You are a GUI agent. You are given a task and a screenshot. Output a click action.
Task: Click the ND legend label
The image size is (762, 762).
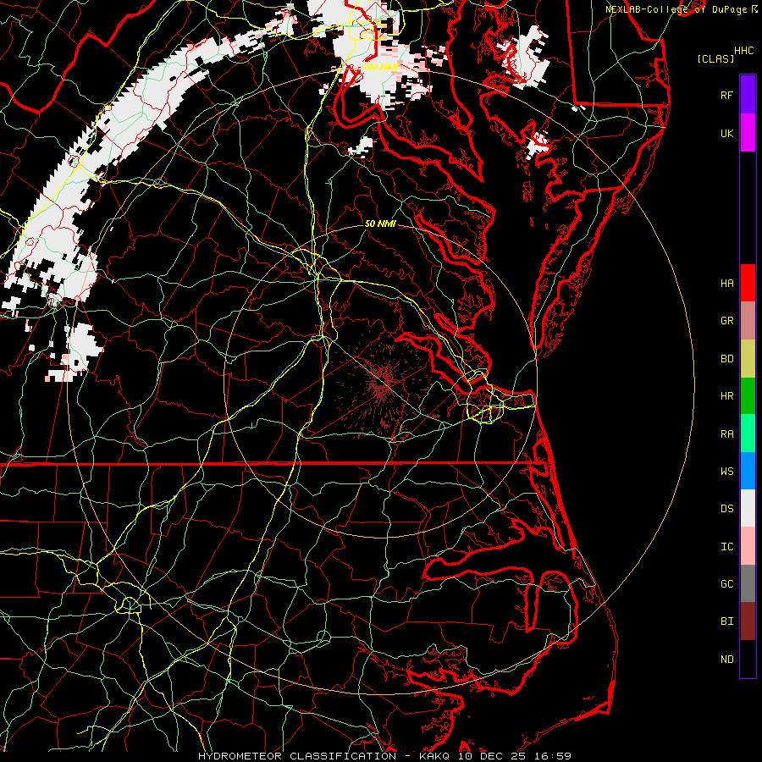(x=726, y=660)
